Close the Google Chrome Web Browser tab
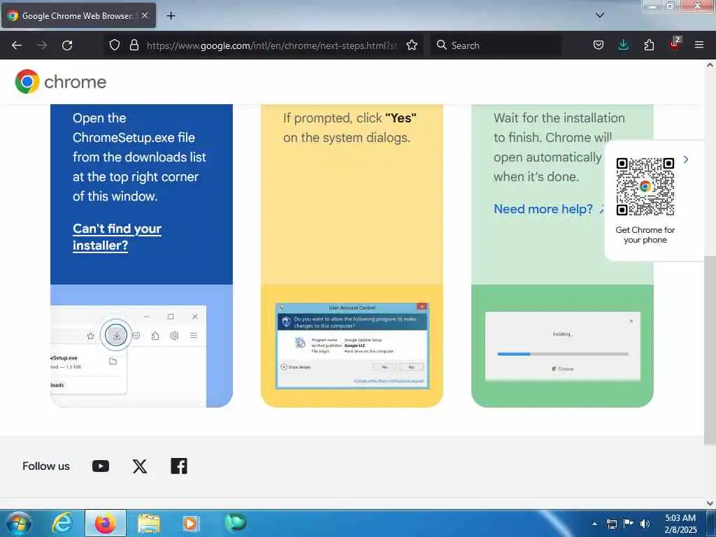The height and width of the screenshot is (537, 716). click(x=144, y=15)
